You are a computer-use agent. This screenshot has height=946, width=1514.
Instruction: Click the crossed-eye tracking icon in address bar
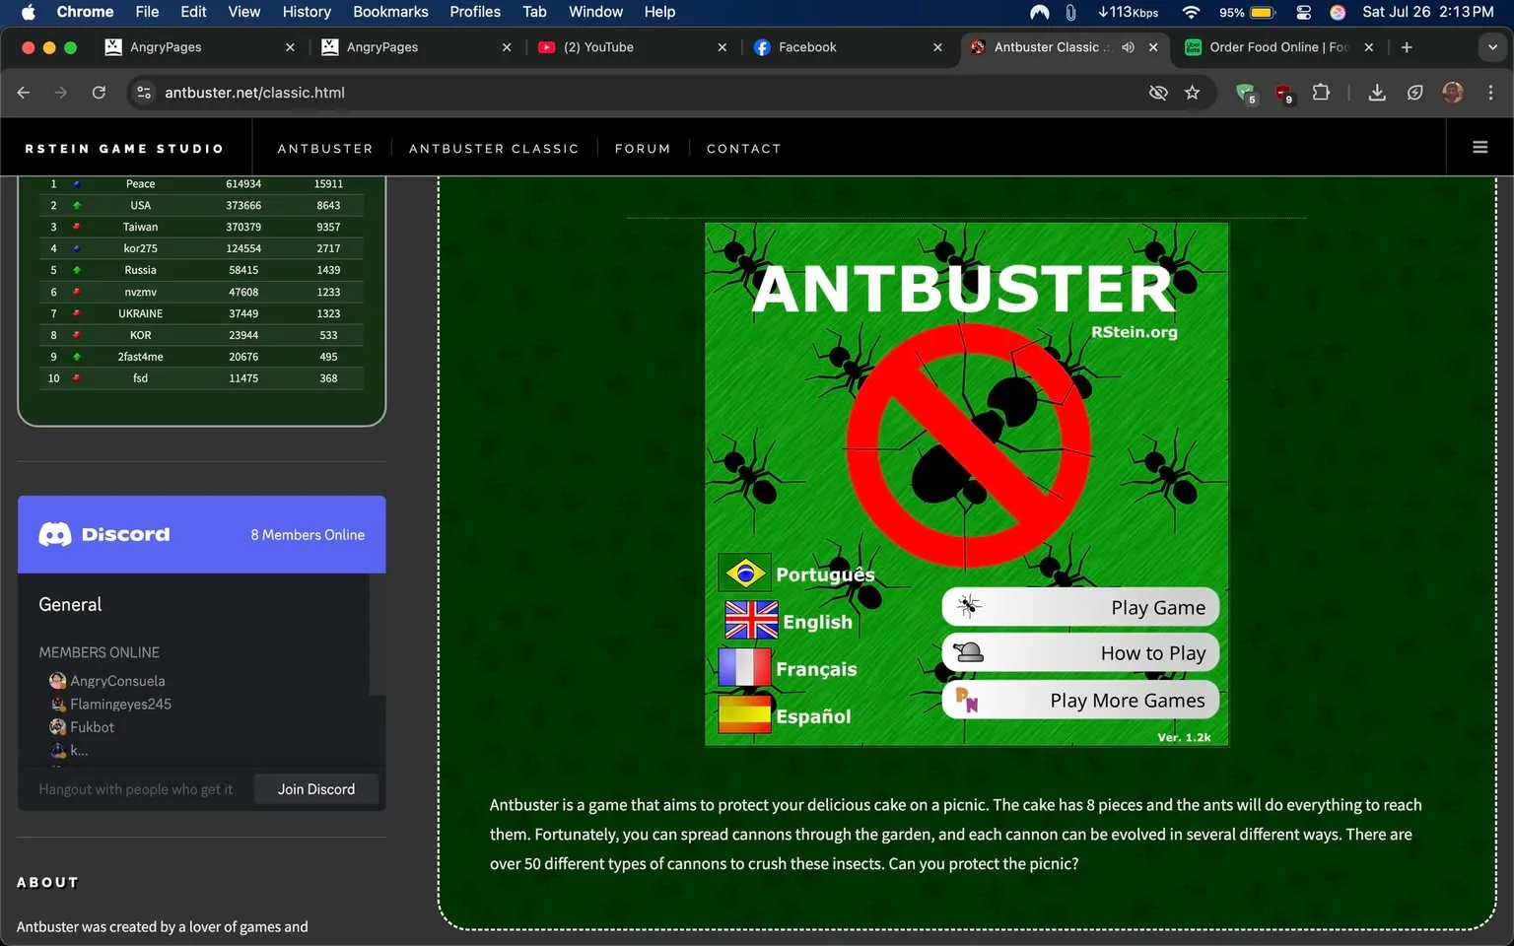click(1158, 92)
